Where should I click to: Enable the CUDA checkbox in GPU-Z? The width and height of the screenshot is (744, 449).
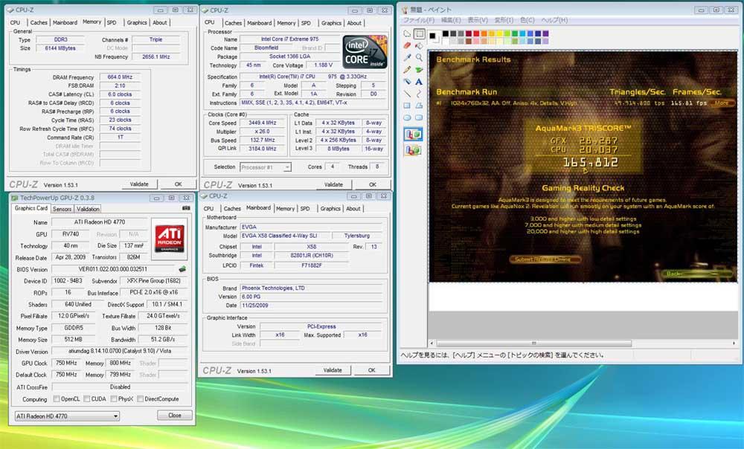(87, 399)
